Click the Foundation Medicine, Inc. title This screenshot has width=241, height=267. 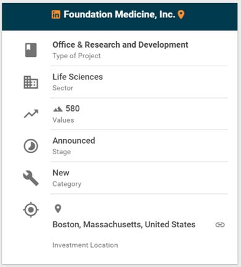120,14
